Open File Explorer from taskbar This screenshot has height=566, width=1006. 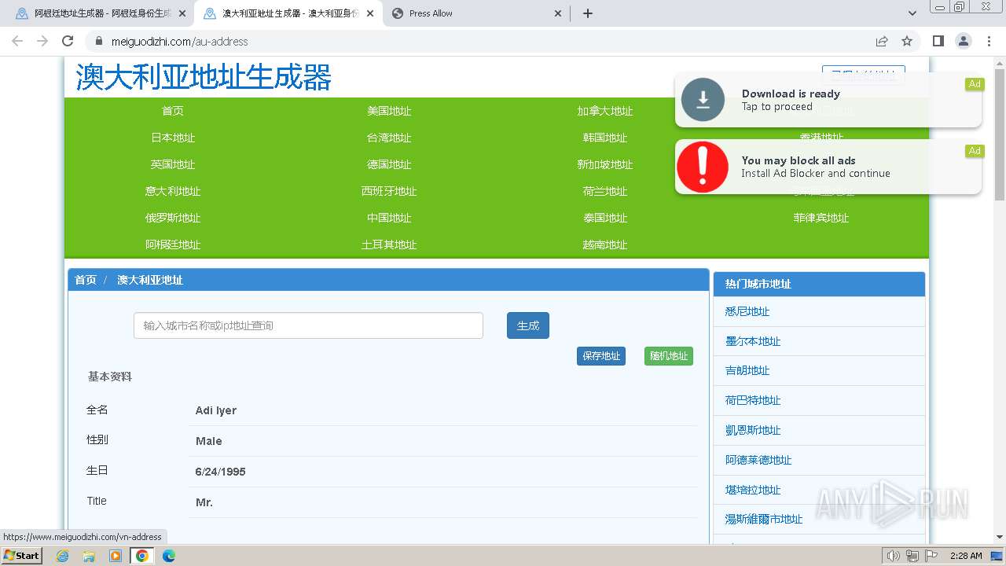(89, 556)
